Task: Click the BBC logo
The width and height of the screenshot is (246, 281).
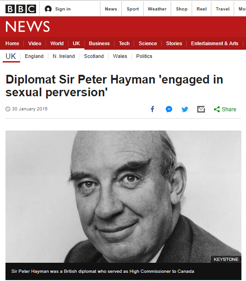Action: pyautogui.click(x=21, y=9)
